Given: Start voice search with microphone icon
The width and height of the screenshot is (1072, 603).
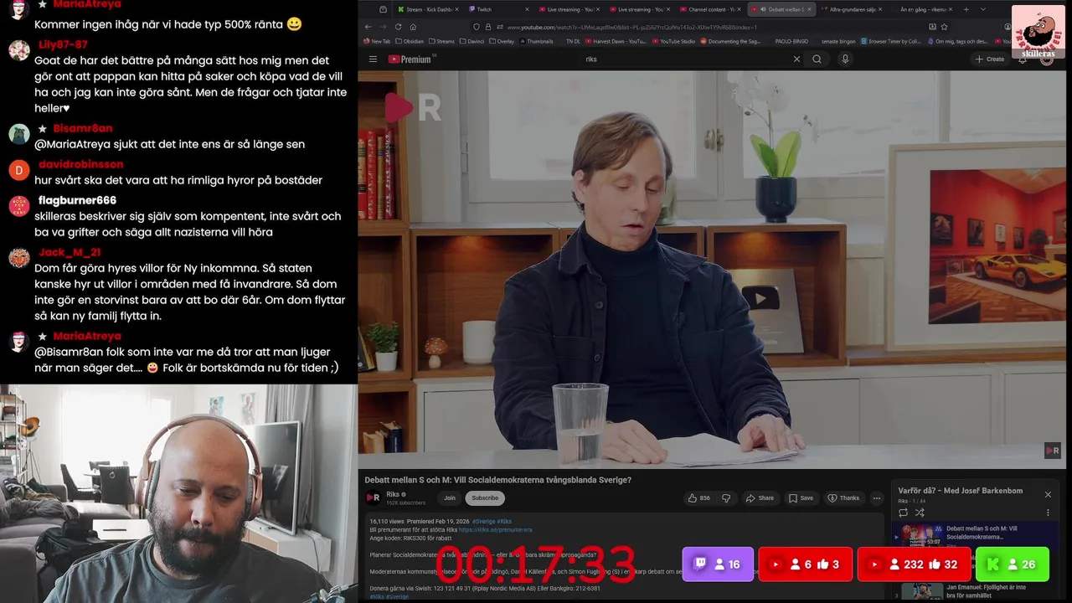Looking at the screenshot, I should (x=845, y=59).
